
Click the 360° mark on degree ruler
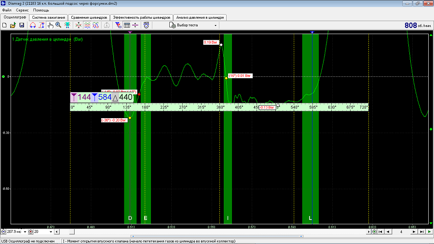pos(220,107)
